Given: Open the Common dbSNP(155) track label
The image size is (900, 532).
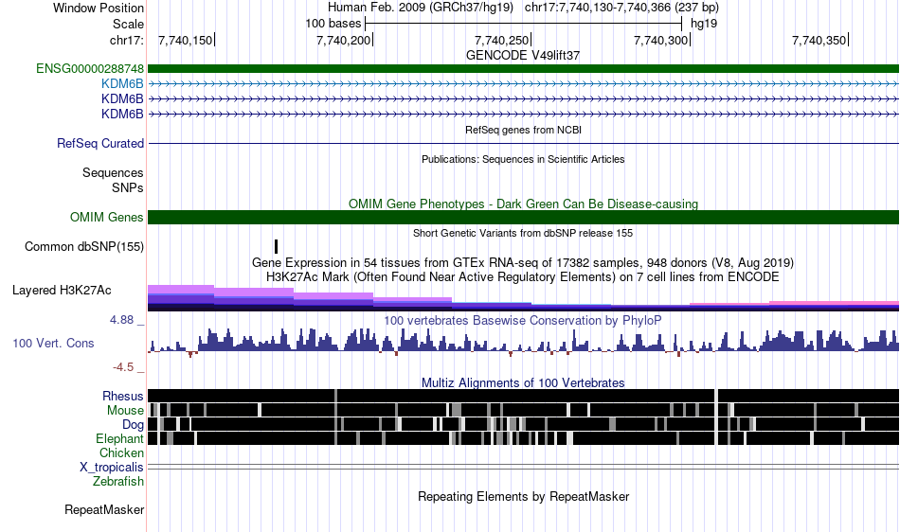Looking at the screenshot, I should point(84,246).
